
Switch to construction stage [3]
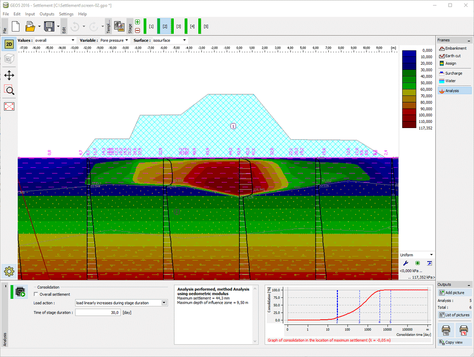[x=178, y=25]
